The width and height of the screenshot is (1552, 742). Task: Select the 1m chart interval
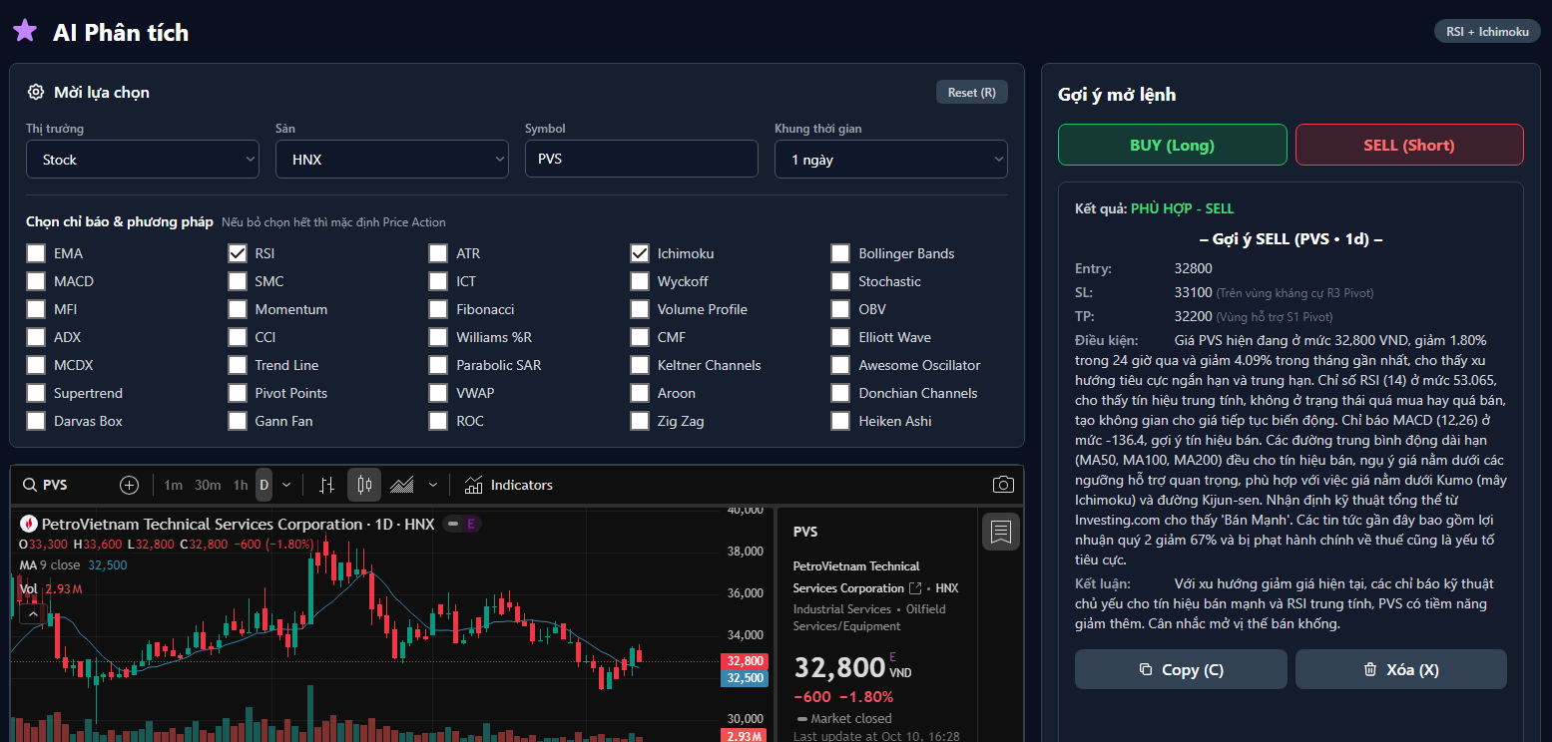coord(174,485)
